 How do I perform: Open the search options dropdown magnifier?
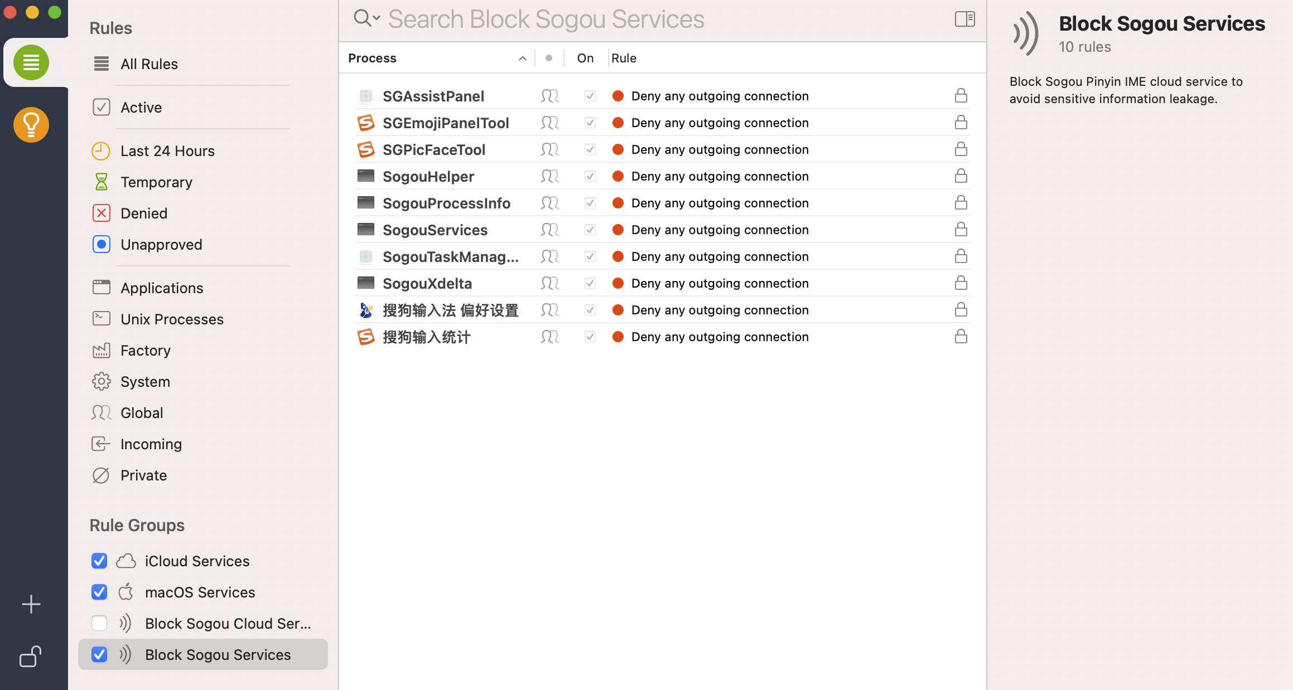[366, 18]
